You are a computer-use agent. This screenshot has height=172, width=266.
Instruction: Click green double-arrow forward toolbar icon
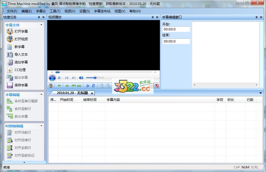tap(67, 86)
